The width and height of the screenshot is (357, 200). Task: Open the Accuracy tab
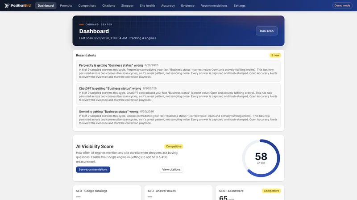(168, 5)
